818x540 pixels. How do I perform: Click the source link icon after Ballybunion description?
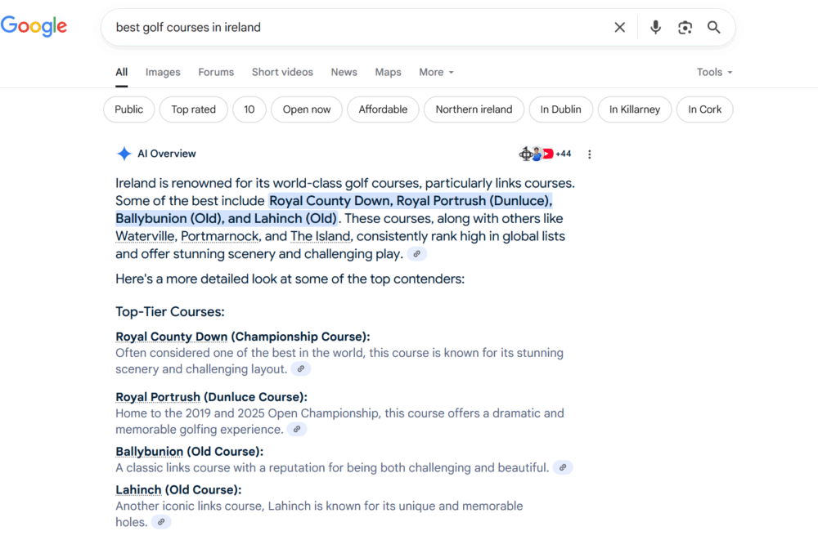[x=563, y=468]
